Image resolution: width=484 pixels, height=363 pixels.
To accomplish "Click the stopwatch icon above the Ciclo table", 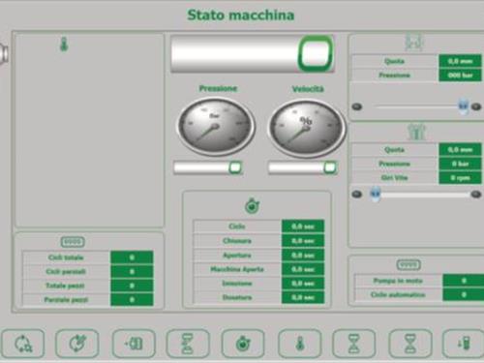I will tap(253, 206).
